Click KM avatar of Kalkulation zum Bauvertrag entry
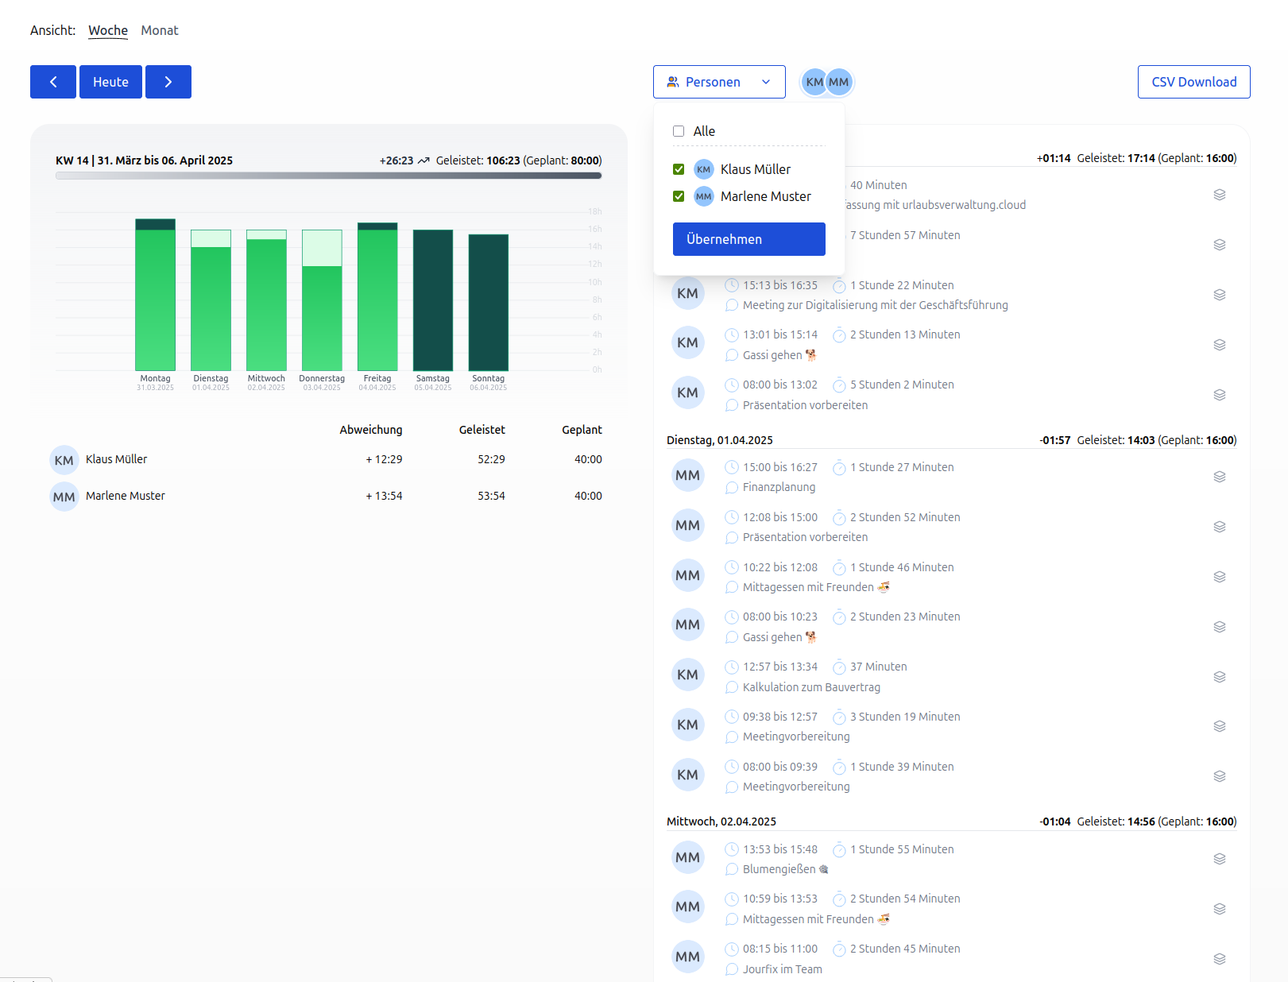This screenshot has height=982, width=1288. 688,675
